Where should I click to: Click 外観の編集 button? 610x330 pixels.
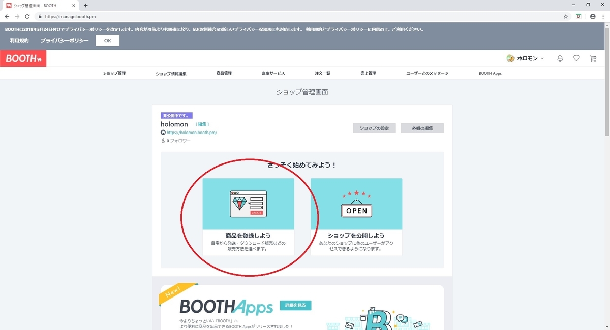(422, 128)
